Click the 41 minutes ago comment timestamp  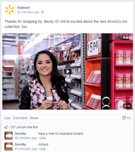26,149
